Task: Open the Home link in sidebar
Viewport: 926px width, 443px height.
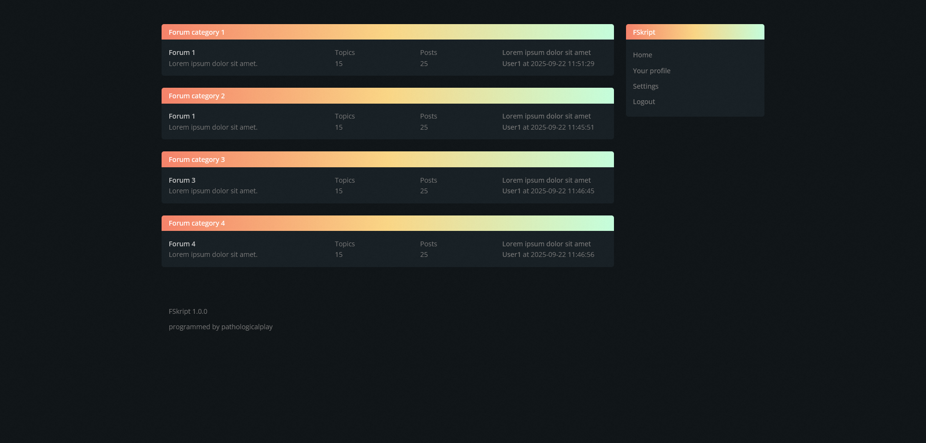Action: click(x=642, y=55)
